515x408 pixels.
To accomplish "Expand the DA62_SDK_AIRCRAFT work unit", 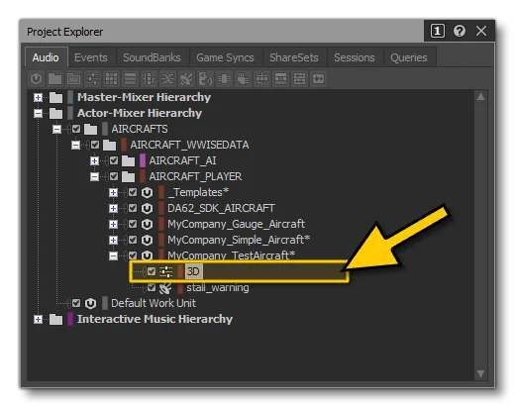I will 113,208.
